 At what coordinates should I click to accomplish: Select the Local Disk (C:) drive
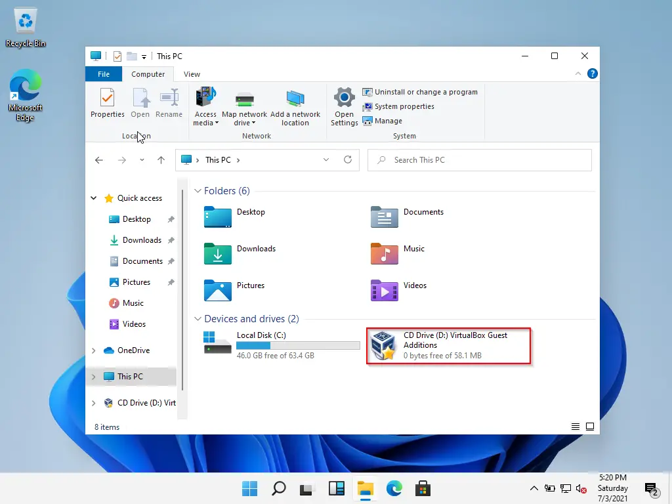click(282, 345)
